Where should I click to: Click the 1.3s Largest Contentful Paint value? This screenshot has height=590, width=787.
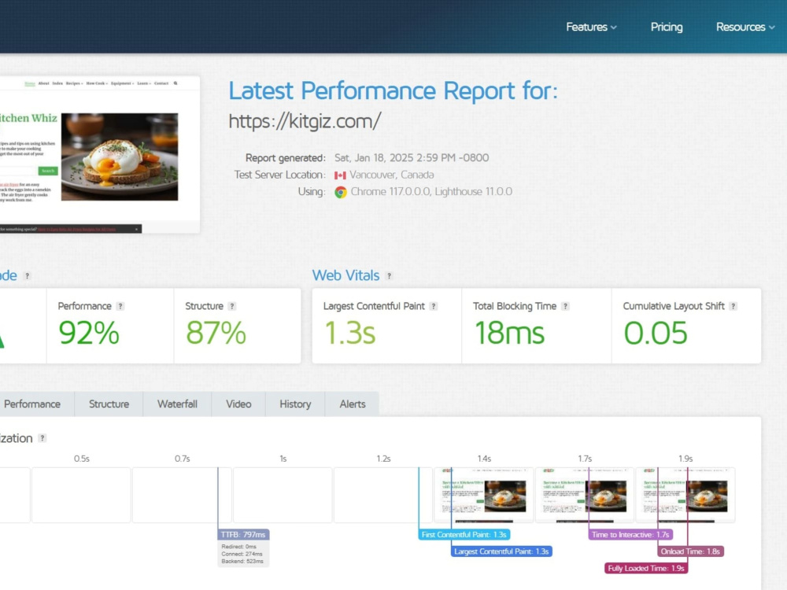[349, 333]
